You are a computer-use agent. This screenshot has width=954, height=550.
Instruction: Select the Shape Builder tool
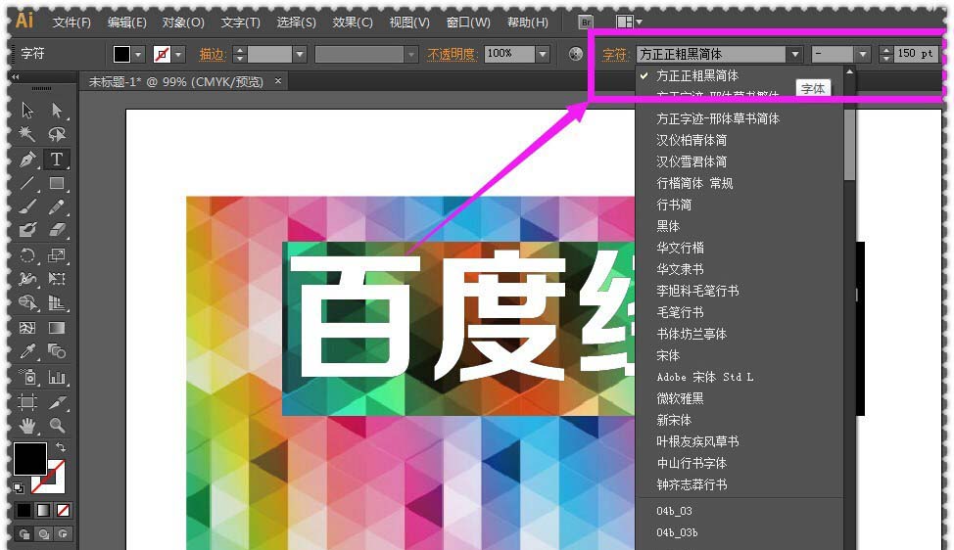tap(27, 302)
